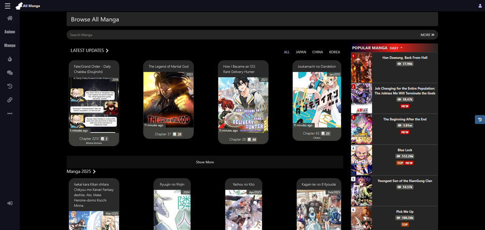Click Joukamachi no Dandelion title
The width and height of the screenshot is (485, 230).
click(317, 67)
